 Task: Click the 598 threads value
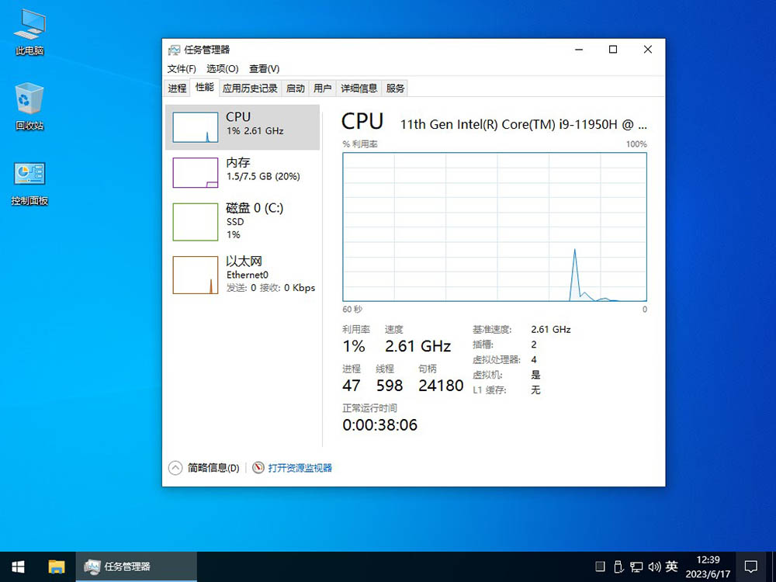(390, 386)
